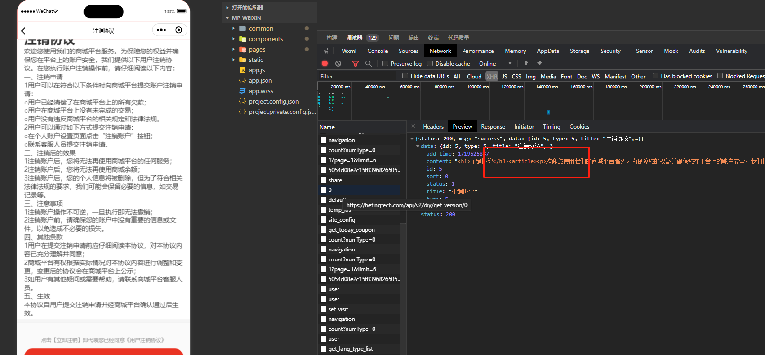Click the Name column header

327,127
